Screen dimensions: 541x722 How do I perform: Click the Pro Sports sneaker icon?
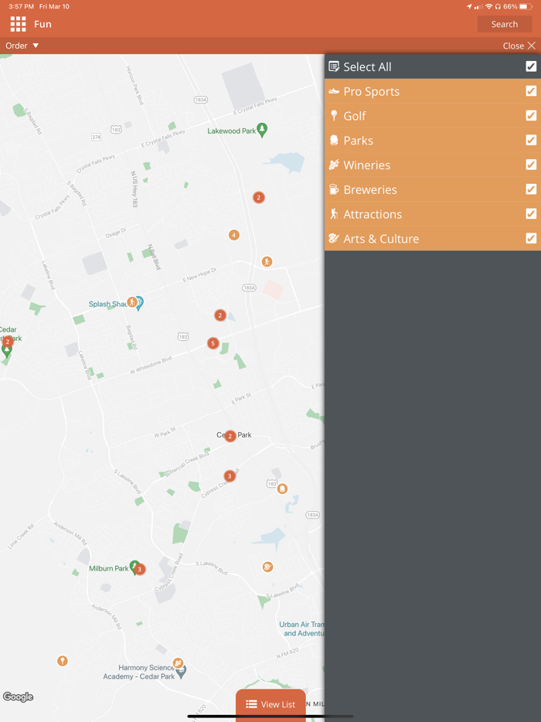coord(334,91)
